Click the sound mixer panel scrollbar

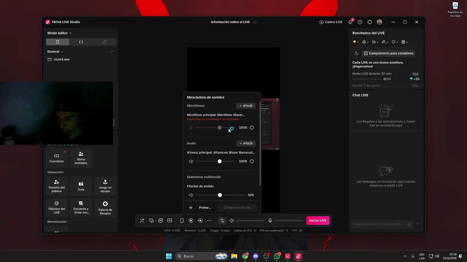tap(260, 144)
